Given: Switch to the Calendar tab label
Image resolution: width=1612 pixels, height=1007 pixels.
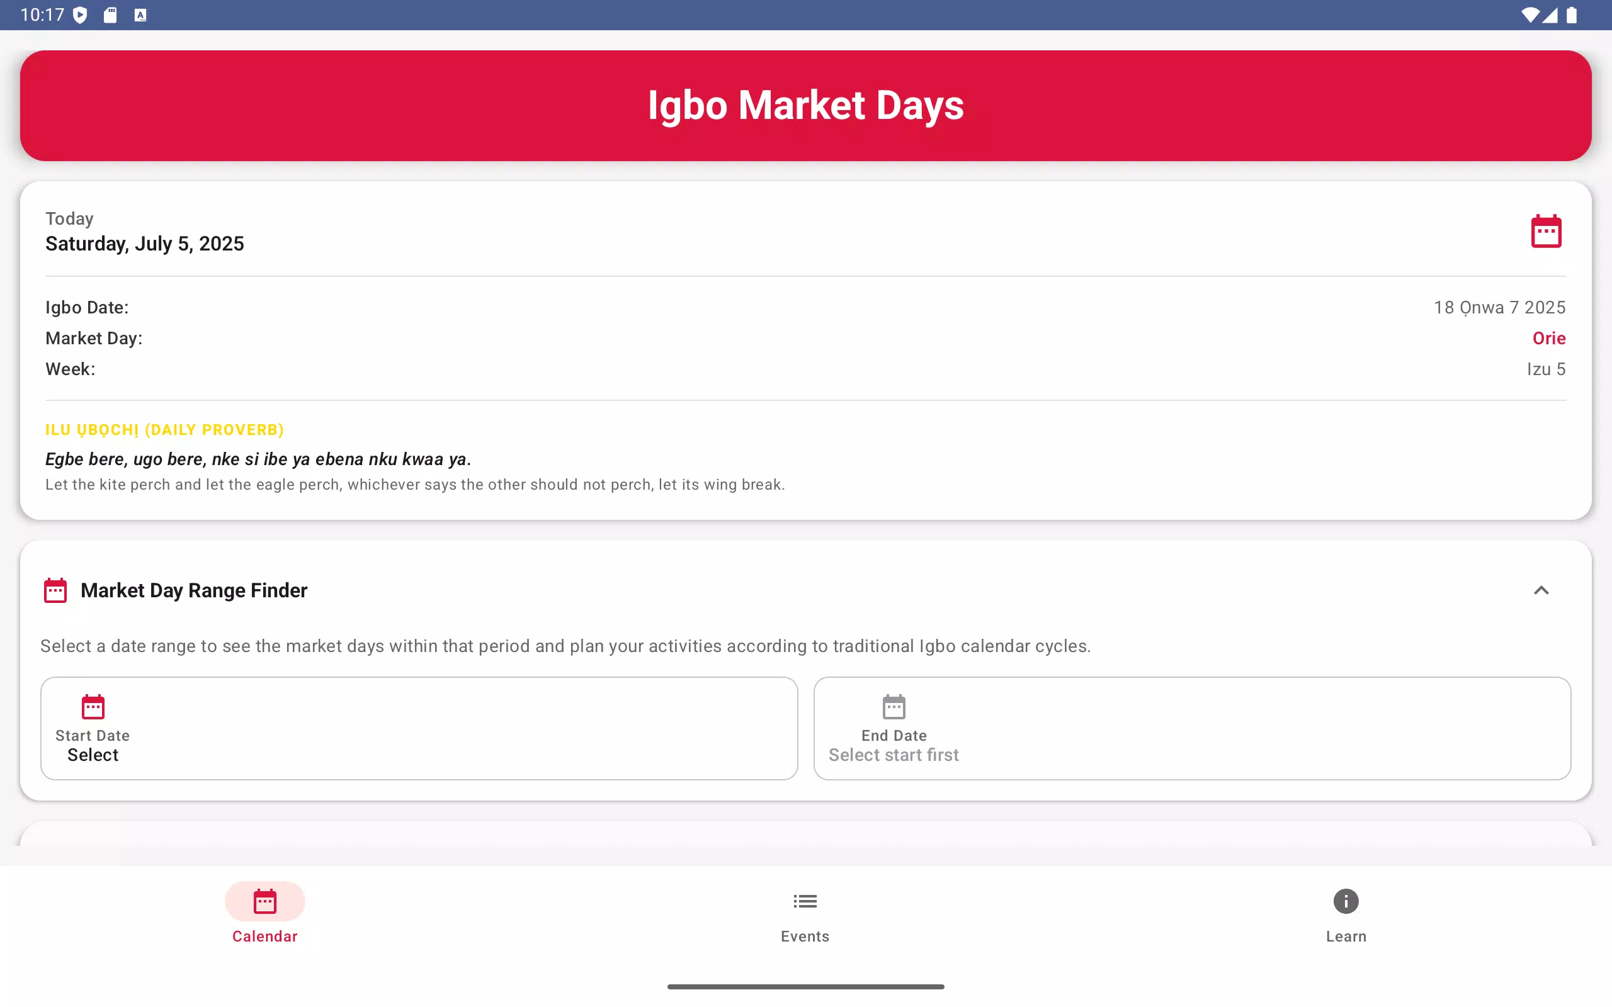Looking at the screenshot, I should (265, 937).
